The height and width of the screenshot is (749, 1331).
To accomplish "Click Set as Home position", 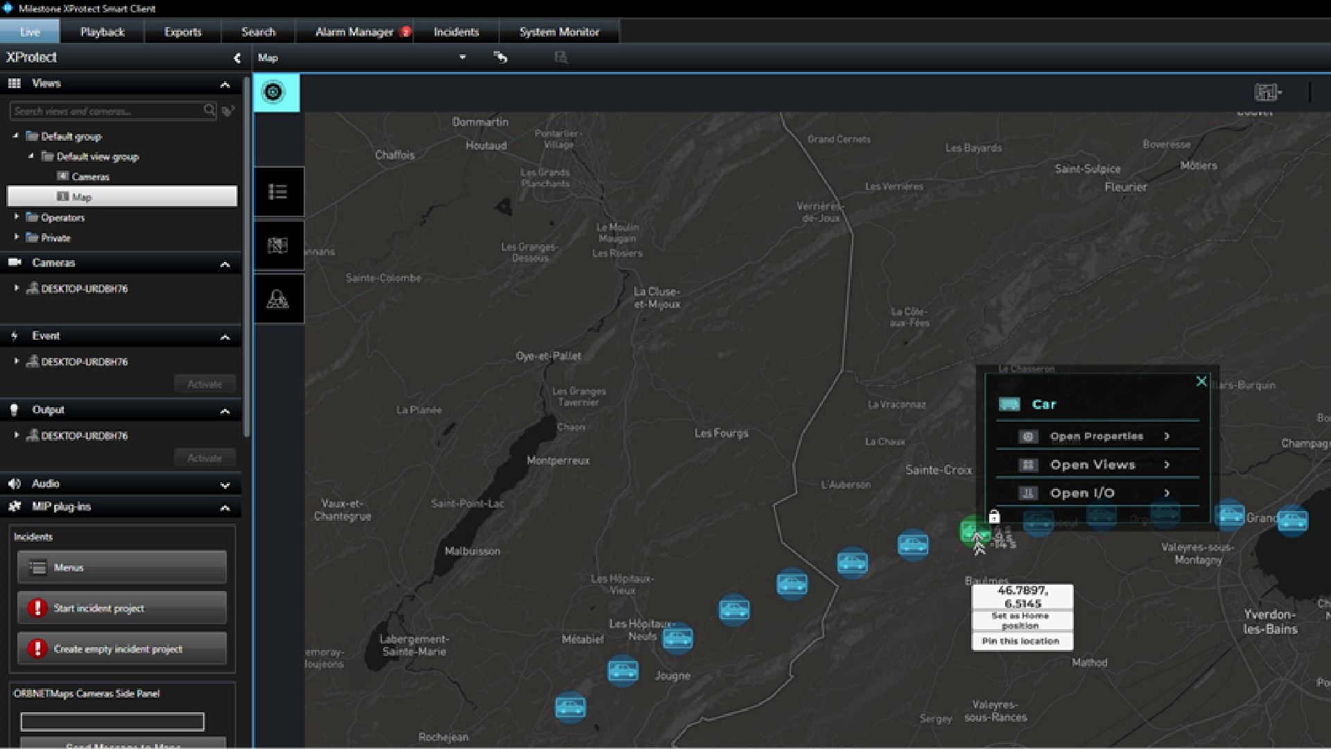I will pyautogui.click(x=1022, y=621).
